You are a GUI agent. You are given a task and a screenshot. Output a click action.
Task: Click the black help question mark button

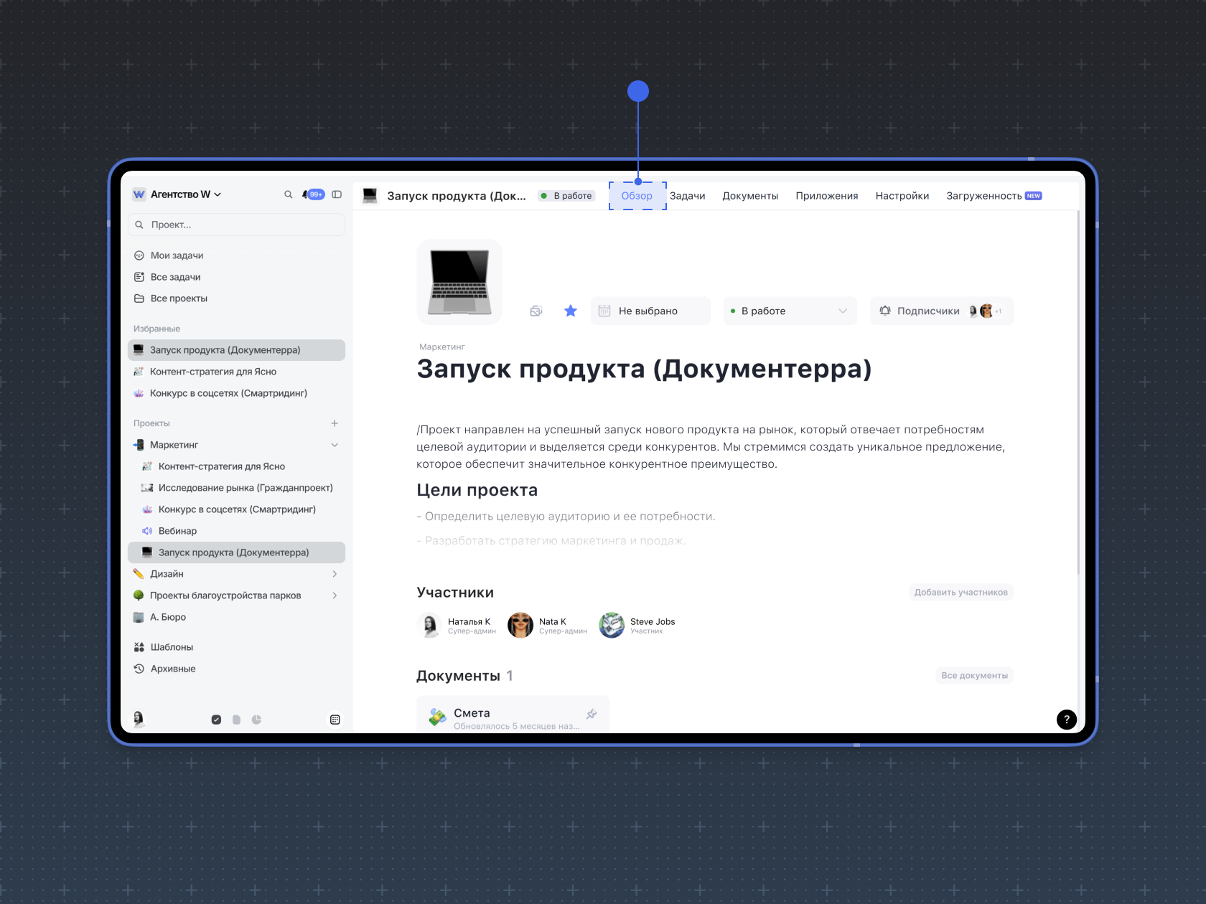[1066, 720]
